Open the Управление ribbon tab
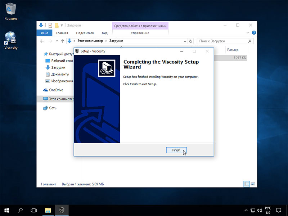288x216 pixels. point(140,33)
